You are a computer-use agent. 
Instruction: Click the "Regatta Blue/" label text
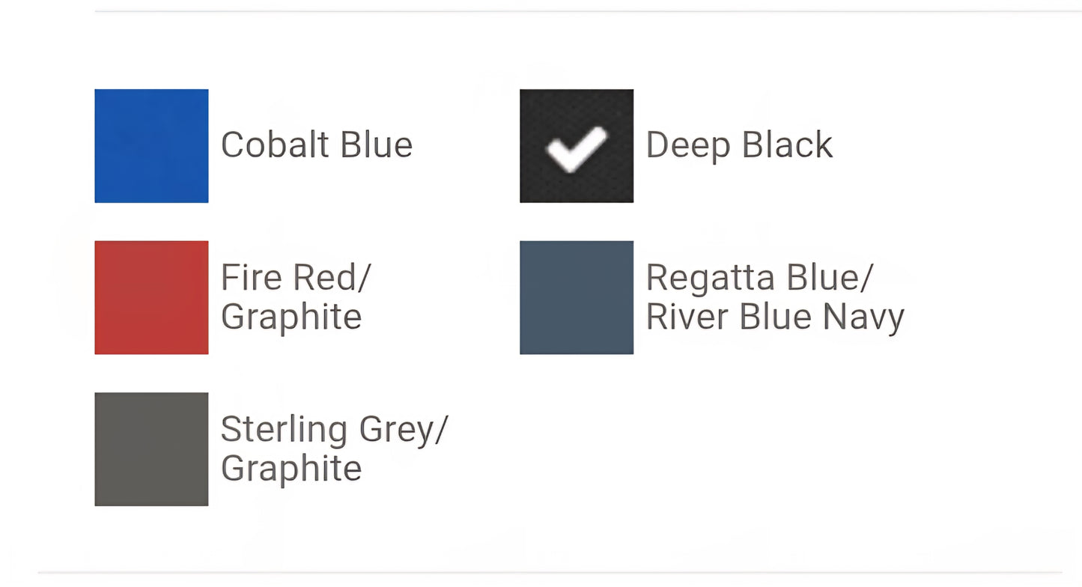[x=759, y=278]
